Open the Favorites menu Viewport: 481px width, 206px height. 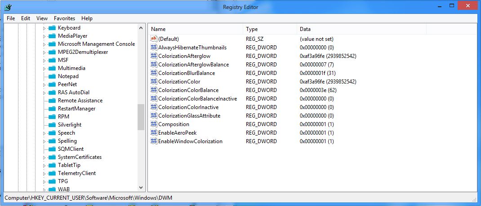click(x=64, y=18)
